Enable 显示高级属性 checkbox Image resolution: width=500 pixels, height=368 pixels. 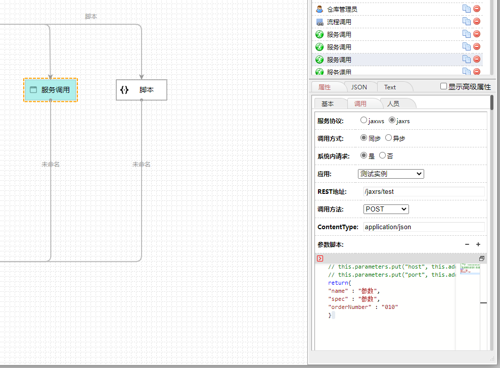(443, 86)
